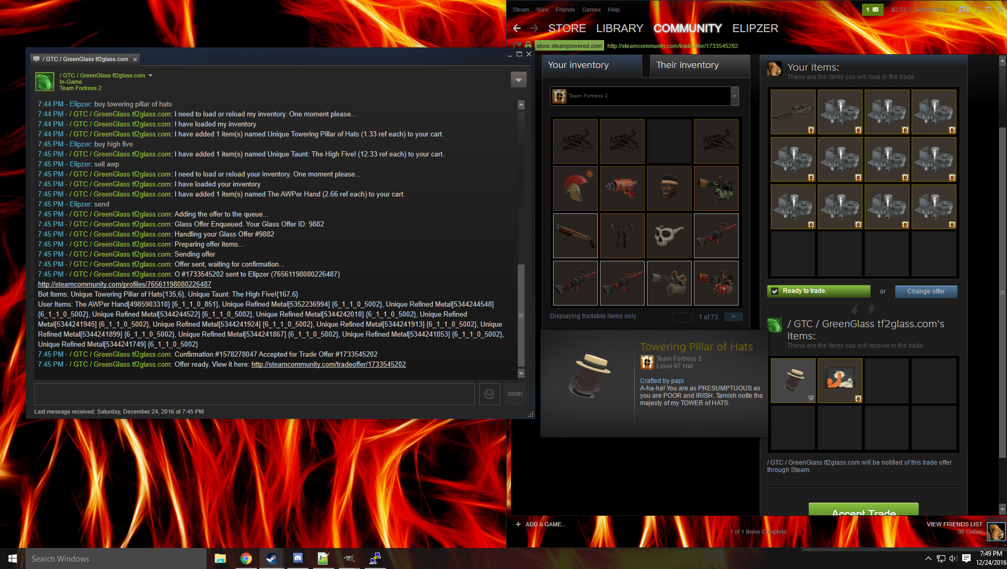
Task: Open the chat options dropdown arrow button
Action: coord(518,80)
